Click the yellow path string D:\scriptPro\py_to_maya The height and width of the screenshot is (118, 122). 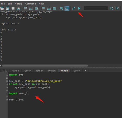click(x=44, y=81)
